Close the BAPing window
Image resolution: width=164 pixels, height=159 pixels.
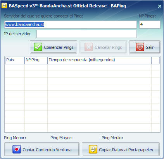(x=160, y=6)
